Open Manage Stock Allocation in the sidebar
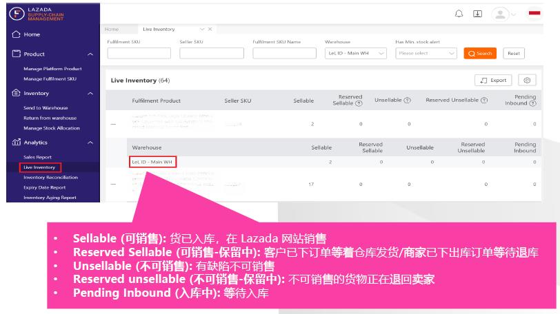 point(52,128)
